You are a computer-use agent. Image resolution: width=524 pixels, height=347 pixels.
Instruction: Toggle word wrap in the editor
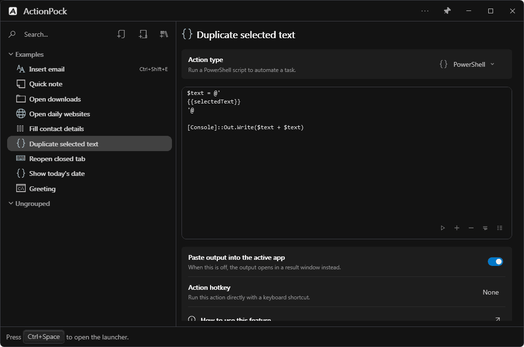[x=485, y=228]
